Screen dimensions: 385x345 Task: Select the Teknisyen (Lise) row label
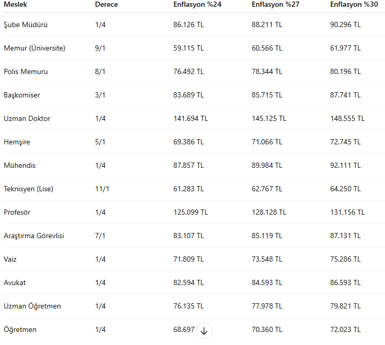coord(29,189)
